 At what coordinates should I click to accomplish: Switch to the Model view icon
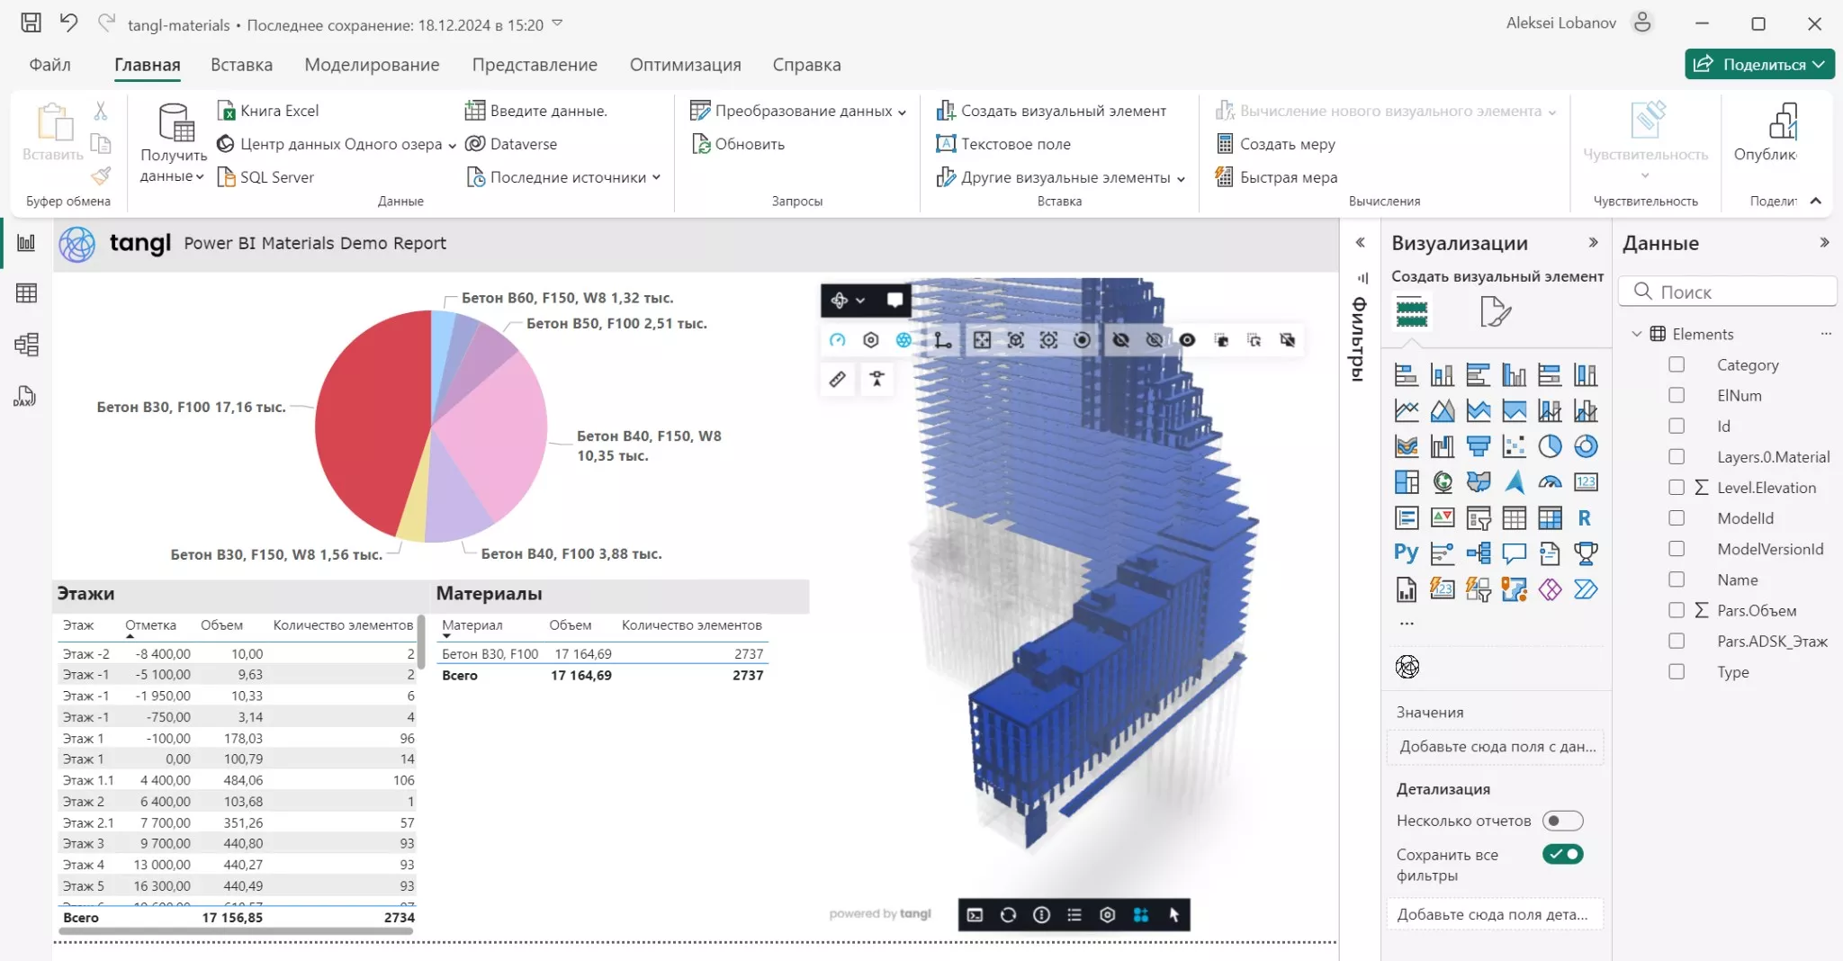coord(26,345)
